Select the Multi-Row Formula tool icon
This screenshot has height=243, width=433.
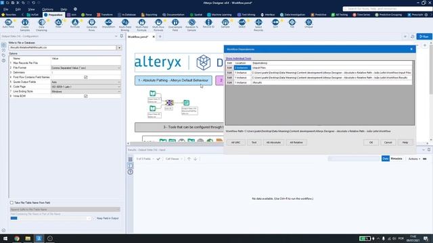click(158, 22)
